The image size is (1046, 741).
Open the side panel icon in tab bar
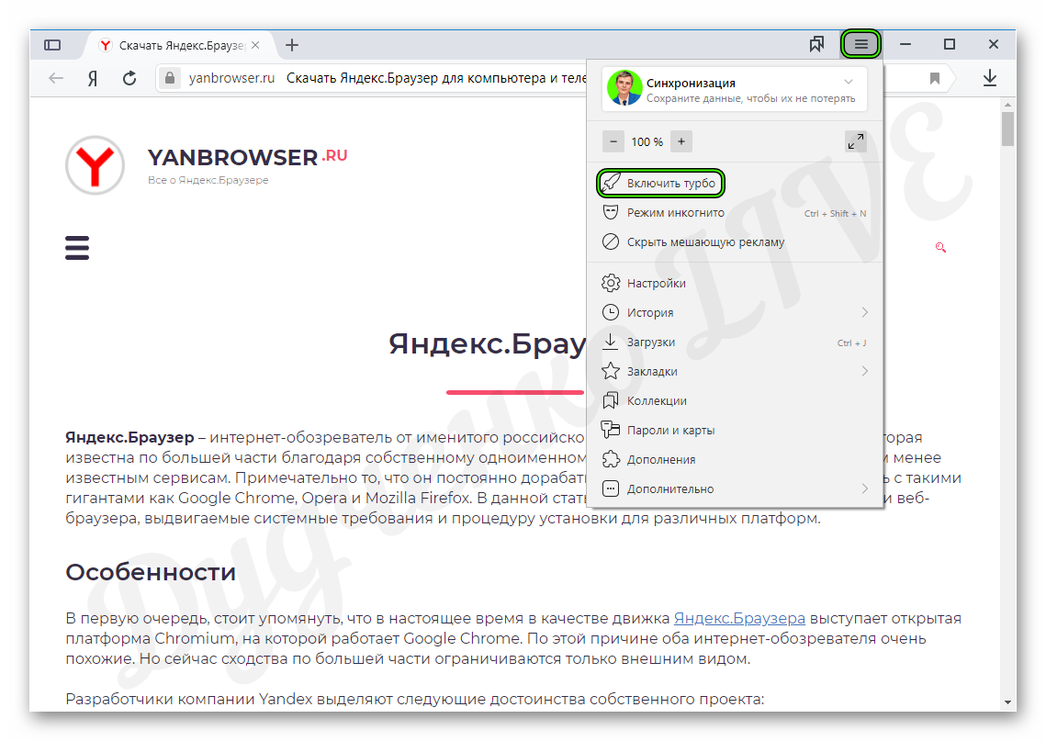[x=52, y=45]
